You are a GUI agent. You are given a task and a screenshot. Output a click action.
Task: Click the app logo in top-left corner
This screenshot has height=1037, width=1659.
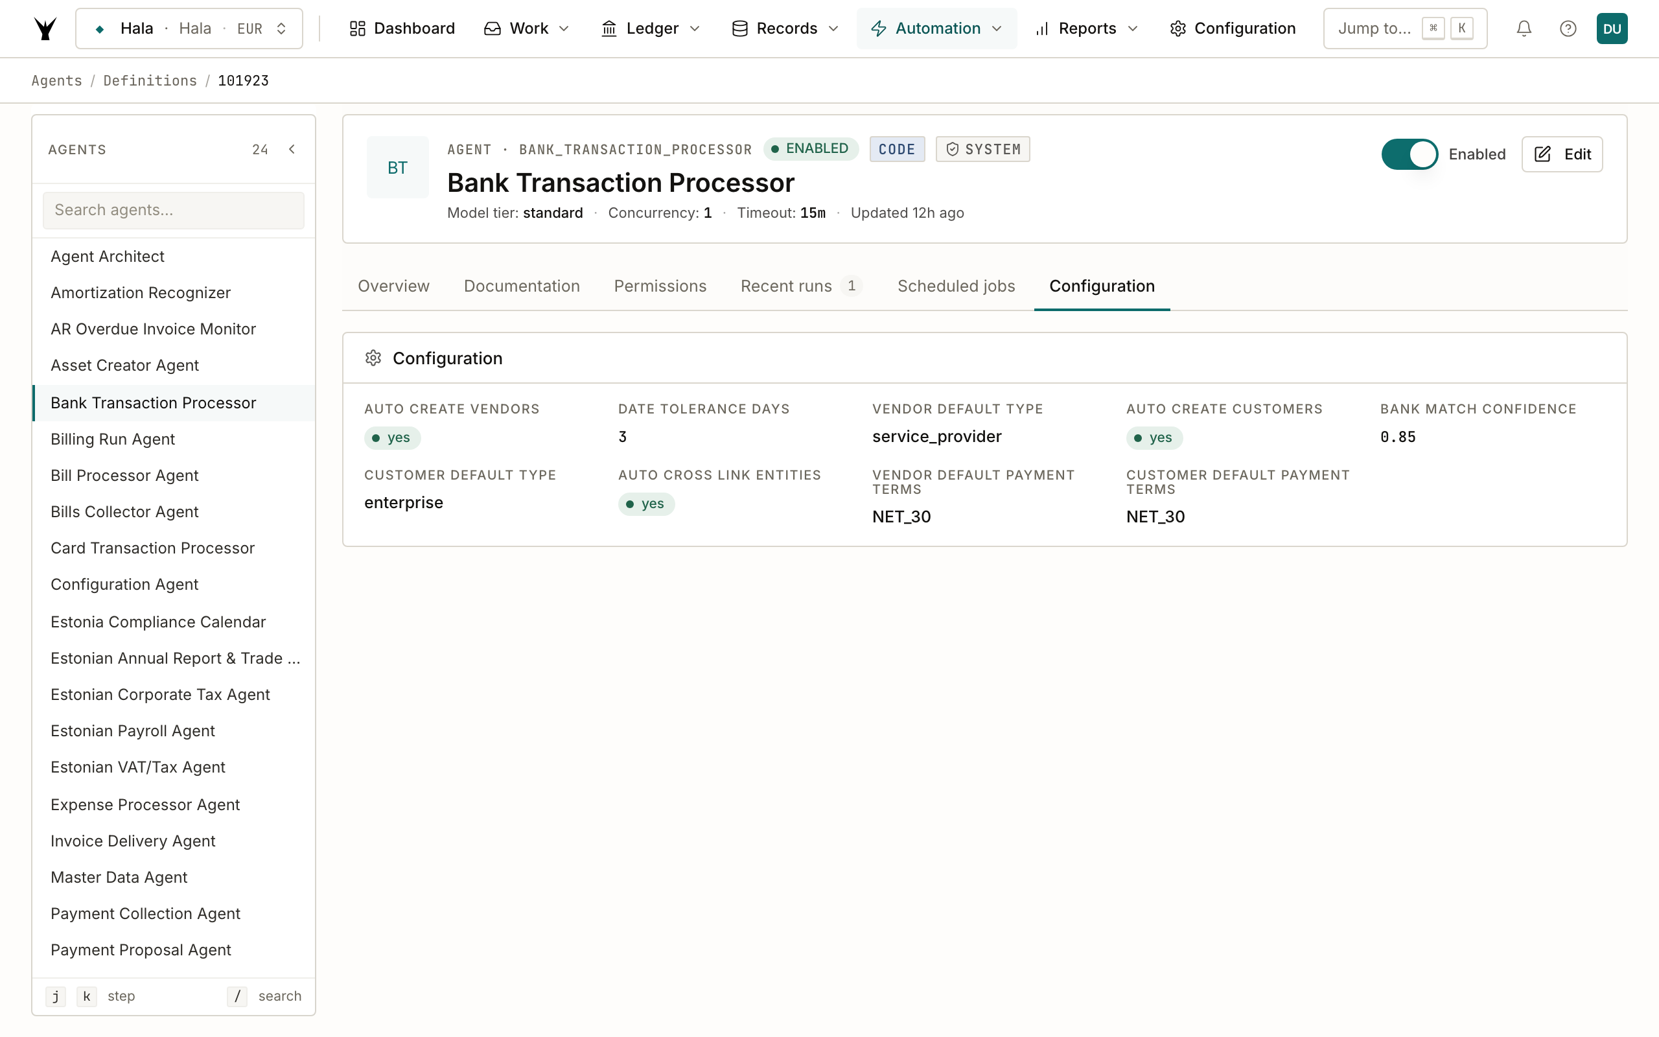45,28
